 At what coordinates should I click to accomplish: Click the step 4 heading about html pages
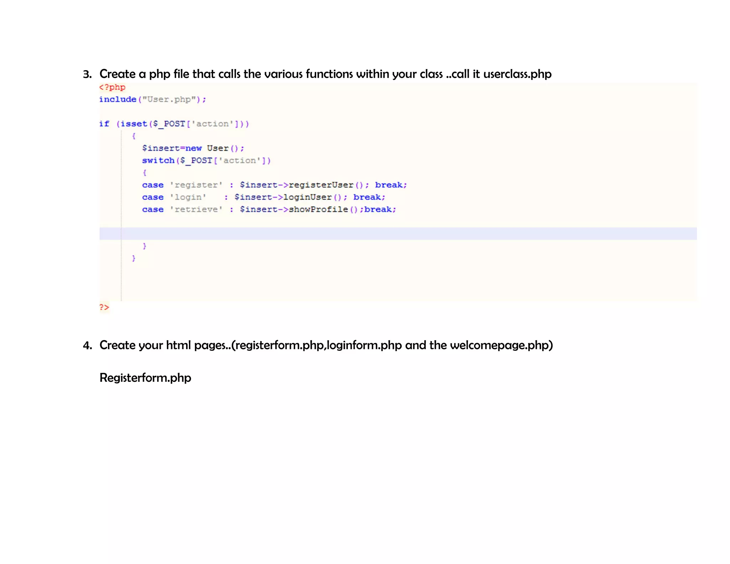[318, 345]
